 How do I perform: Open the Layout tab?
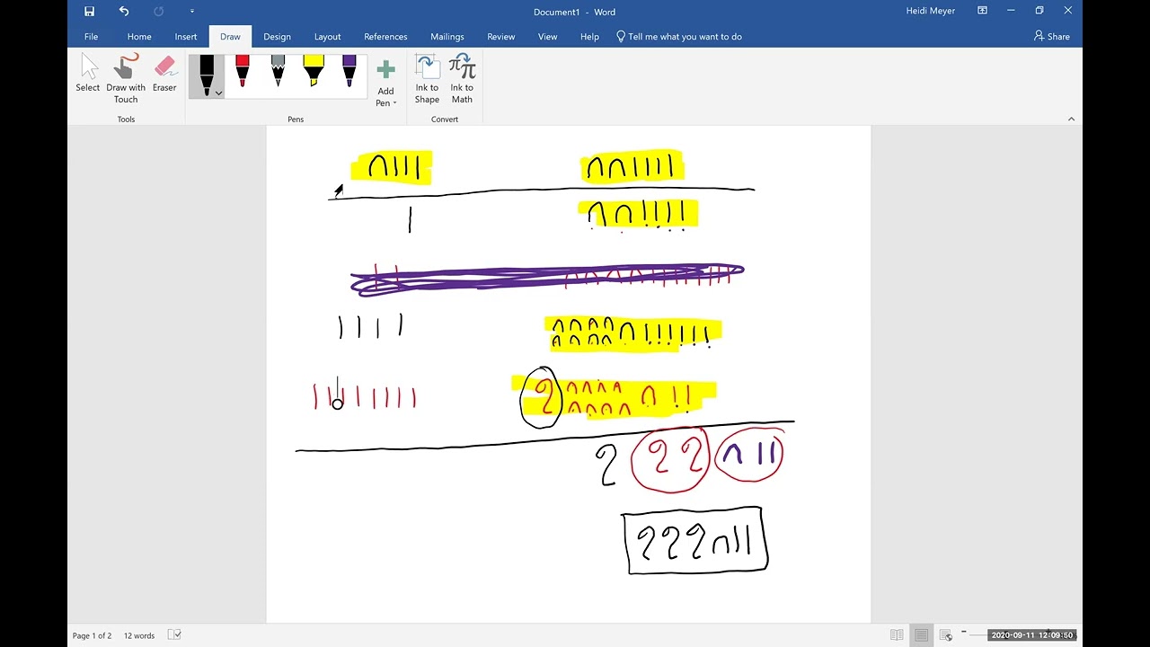[x=327, y=37]
